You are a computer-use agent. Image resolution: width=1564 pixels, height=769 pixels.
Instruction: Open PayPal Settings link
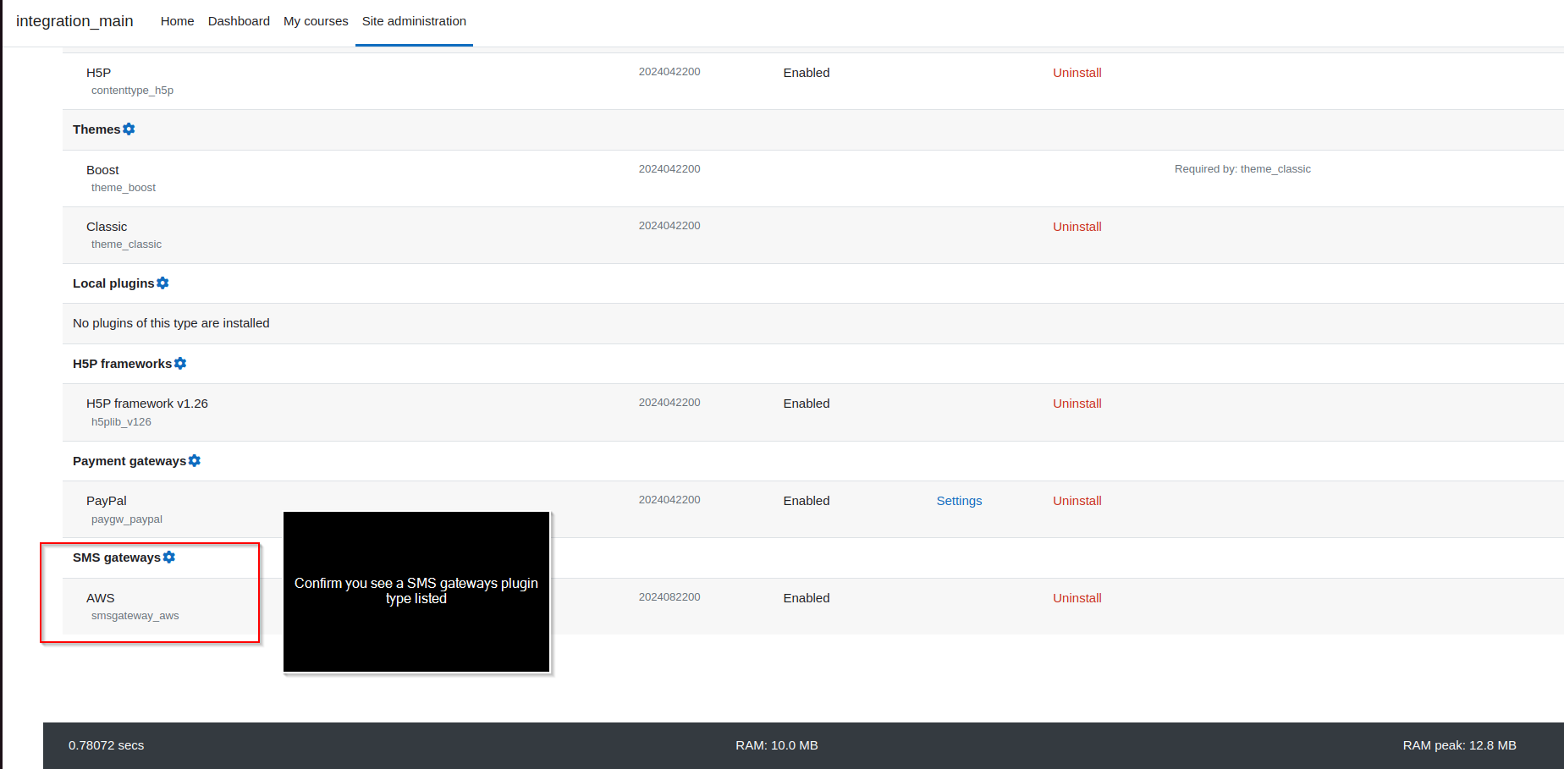click(959, 501)
